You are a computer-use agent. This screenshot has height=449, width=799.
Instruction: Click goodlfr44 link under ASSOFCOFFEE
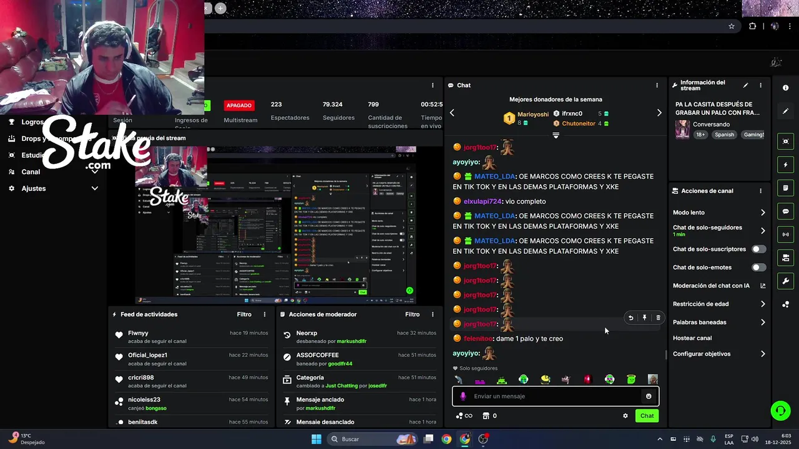click(340, 364)
